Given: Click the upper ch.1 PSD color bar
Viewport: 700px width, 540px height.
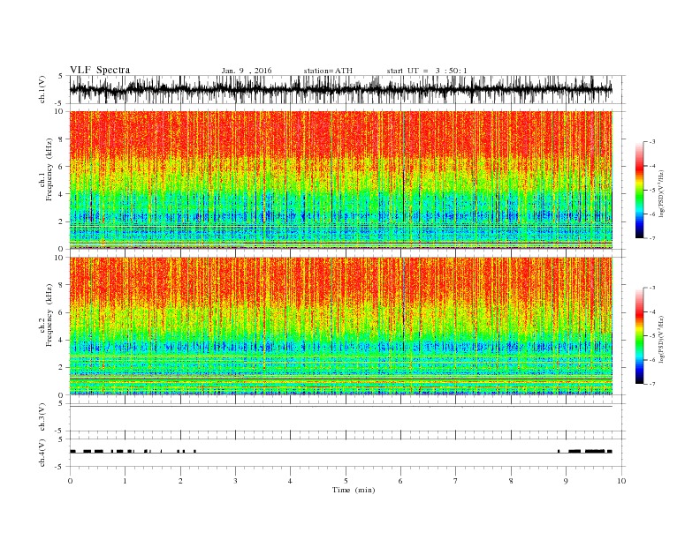Looking at the screenshot, I should point(640,190).
